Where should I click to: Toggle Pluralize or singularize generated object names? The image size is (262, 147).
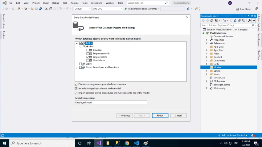pyautogui.click(x=76, y=84)
